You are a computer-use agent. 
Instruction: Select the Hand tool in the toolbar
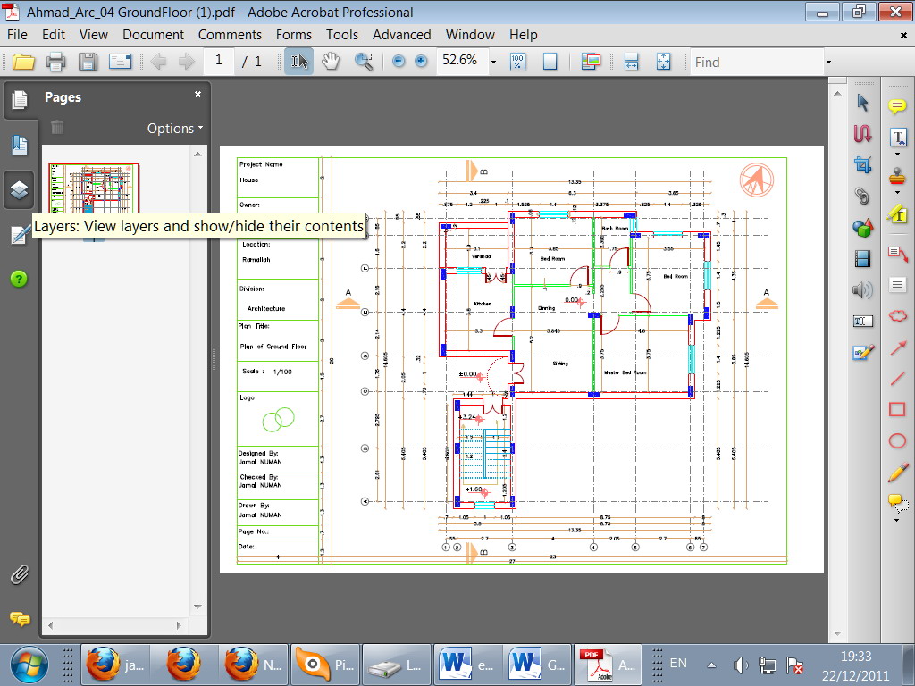[331, 61]
